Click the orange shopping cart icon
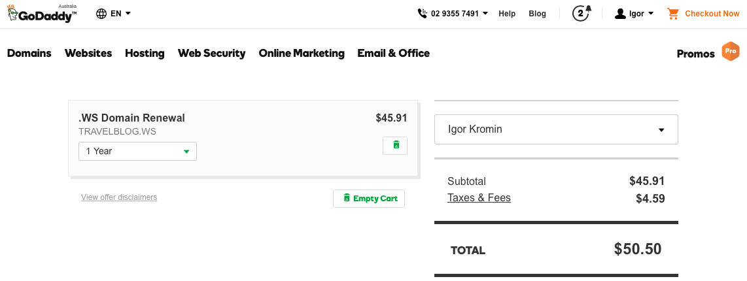Screen dimensions: 747x281 click(672, 13)
